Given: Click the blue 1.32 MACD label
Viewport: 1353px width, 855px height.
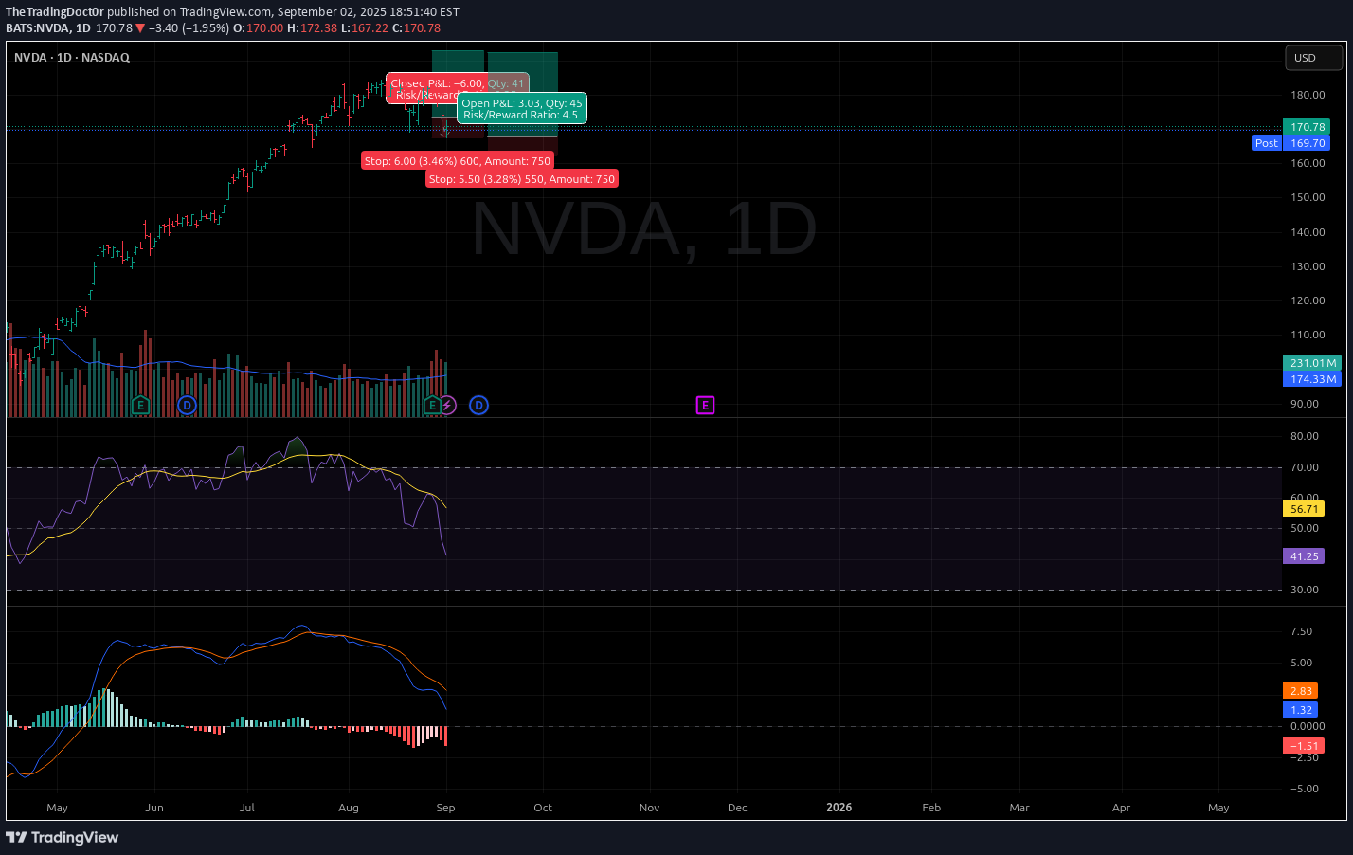Looking at the screenshot, I should coord(1300,710).
